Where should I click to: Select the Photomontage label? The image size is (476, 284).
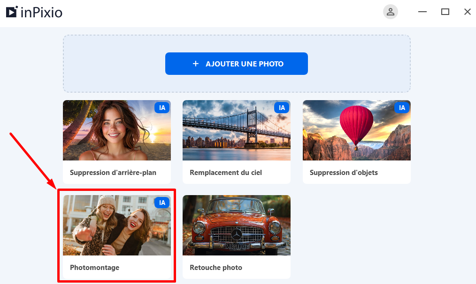pos(94,267)
